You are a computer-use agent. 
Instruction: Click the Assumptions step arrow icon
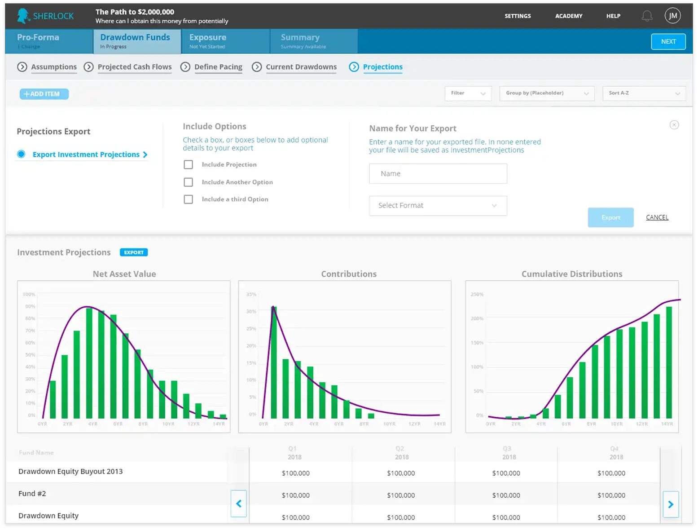22,67
